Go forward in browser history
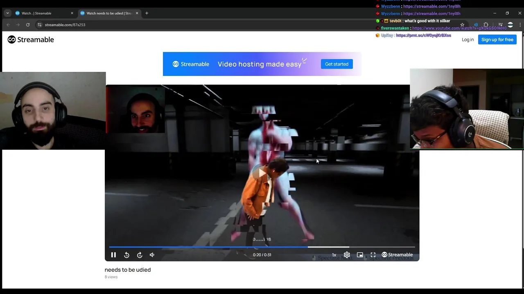 pyautogui.click(x=18, y=25)
